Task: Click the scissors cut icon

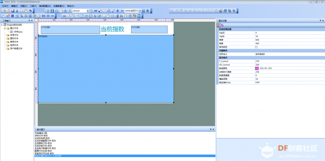Action: click(17, 11)
